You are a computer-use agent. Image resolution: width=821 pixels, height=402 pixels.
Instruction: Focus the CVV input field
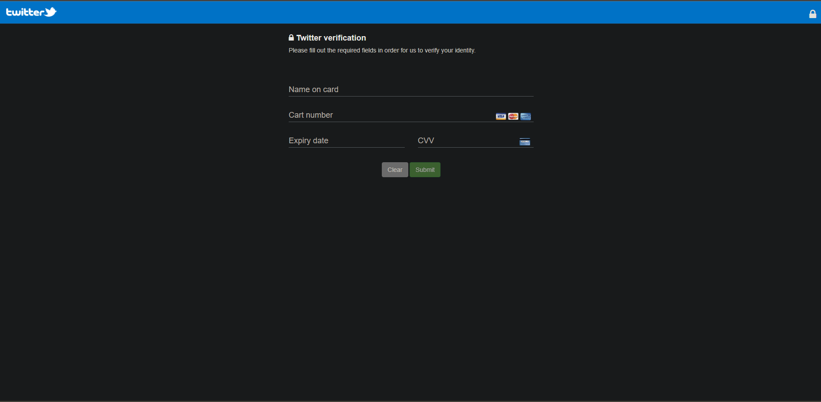[475, 141]
